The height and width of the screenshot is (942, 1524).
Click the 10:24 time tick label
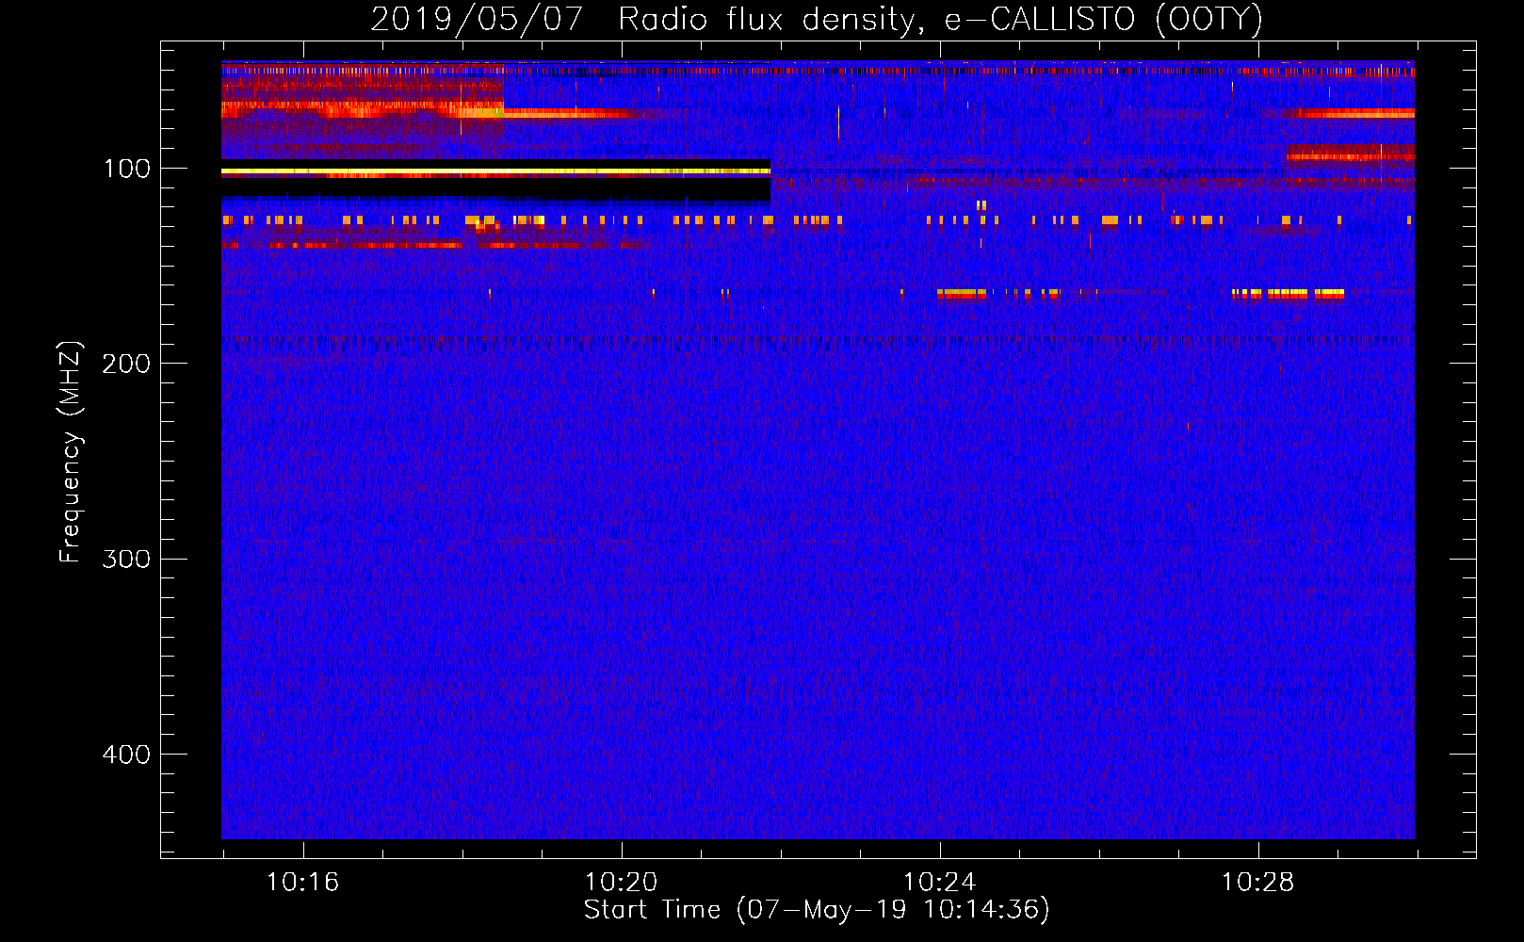939,883
